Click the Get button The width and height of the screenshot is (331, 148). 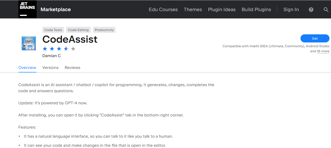pyautogui.click(x=315, y=38)
